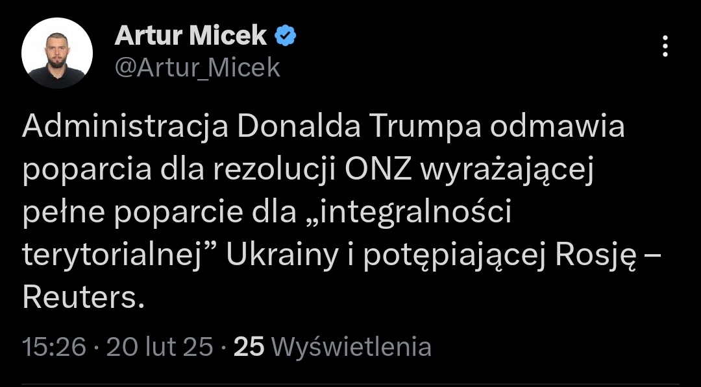
Task: Click the Wyświetlenia views label
Action: pos(351,347)
